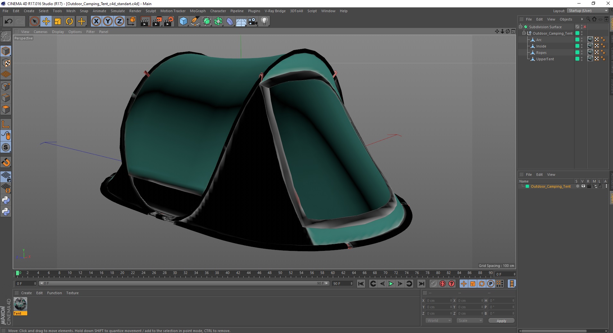613x333 pixels.
Task: Open the Subdivision Surface generator icon
Action: coord(207,21)
